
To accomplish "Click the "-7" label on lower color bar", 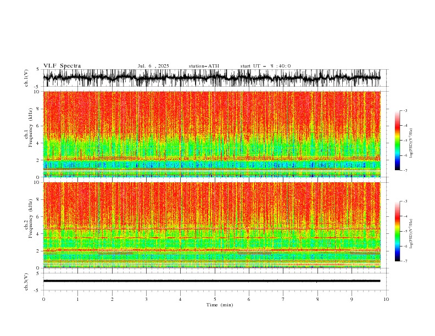I will 405,261.
